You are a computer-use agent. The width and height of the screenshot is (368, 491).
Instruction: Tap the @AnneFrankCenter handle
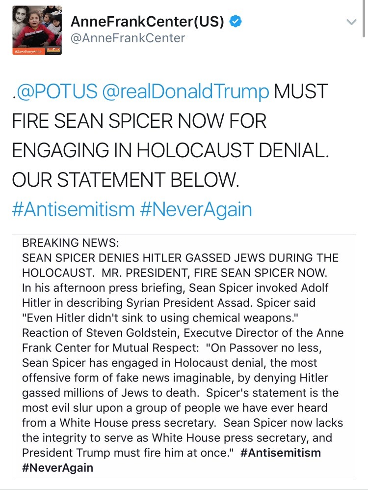pyautogui.click(x=128, y=38)
